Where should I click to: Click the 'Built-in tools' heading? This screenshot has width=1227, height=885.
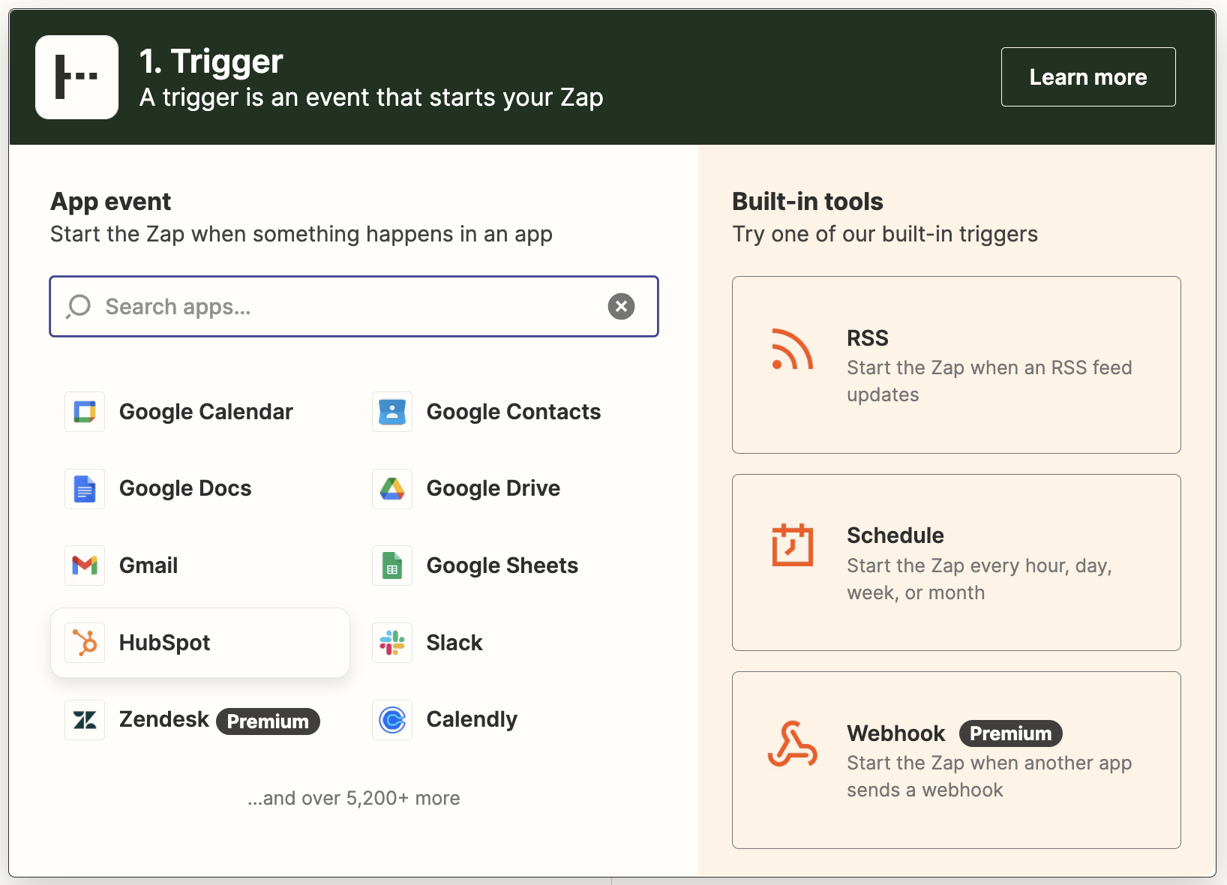pos(808,202)
